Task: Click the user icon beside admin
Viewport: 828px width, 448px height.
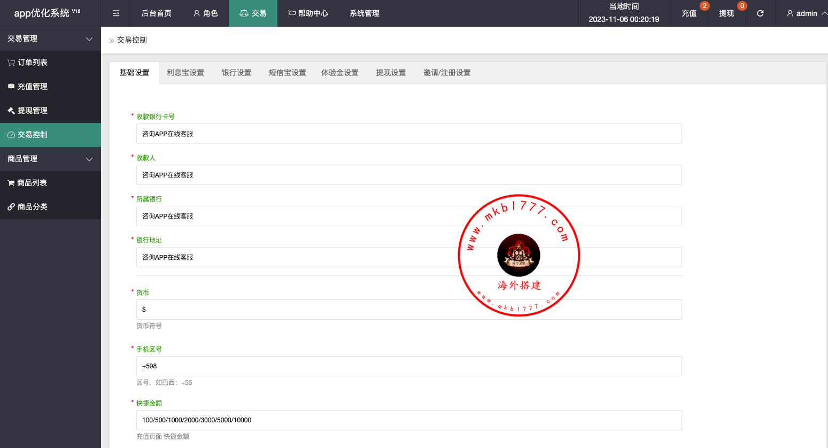Action: coord(790,13)
